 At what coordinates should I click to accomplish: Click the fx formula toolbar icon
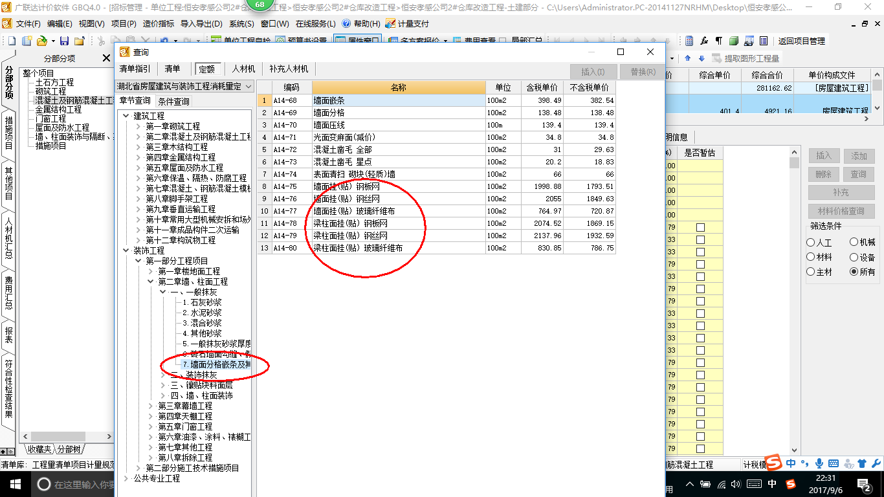(x=705, y=41)
